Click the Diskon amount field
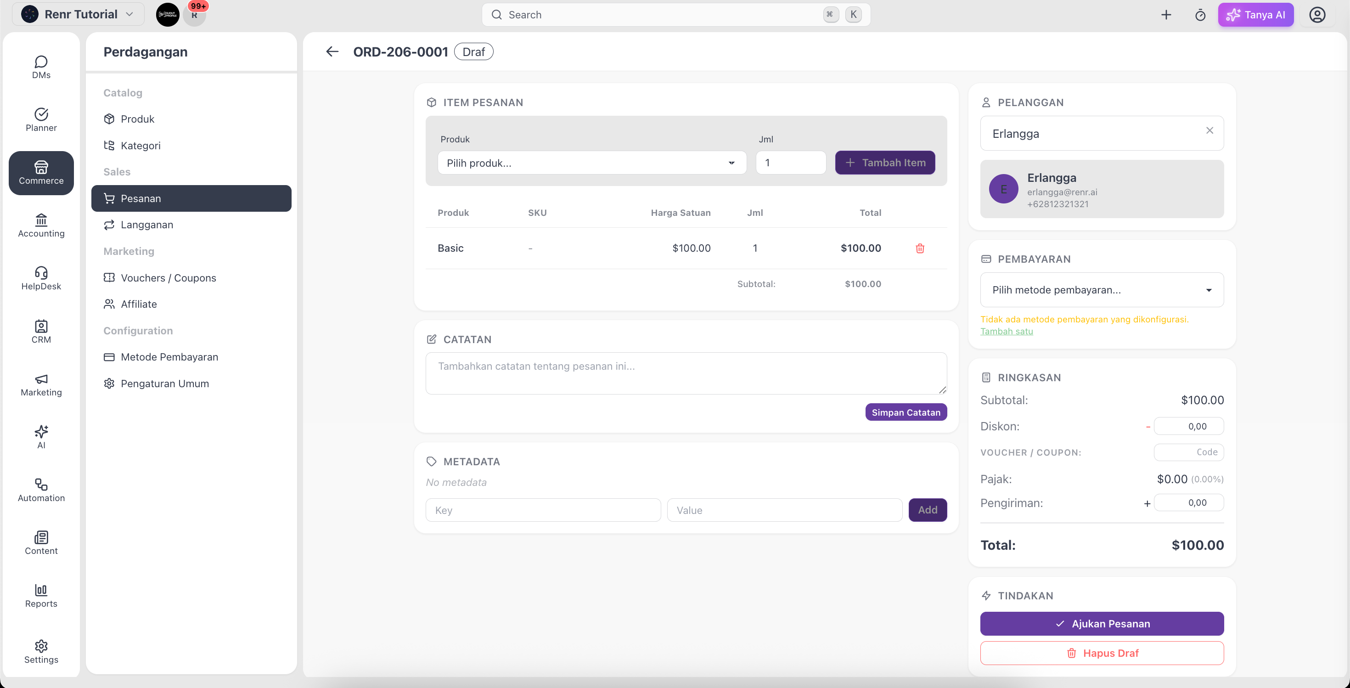 click(1188, 426)
